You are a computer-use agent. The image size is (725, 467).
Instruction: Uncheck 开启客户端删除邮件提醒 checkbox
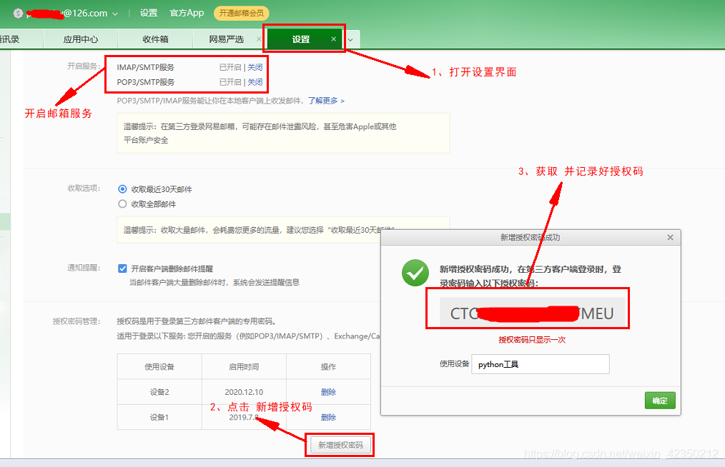pyautogui.click(x=122, y=268)
